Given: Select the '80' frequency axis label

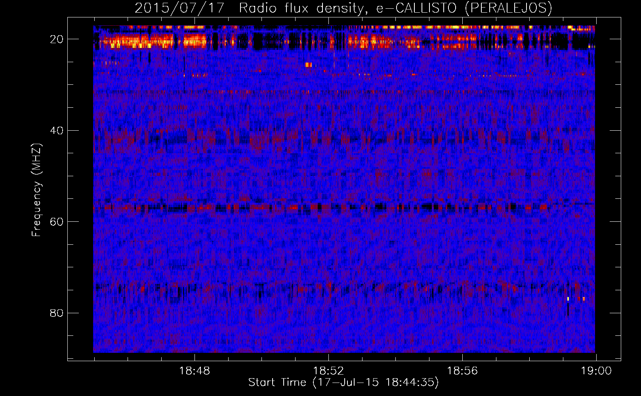Looking at the screenshot, I should [x=57, y=313].
